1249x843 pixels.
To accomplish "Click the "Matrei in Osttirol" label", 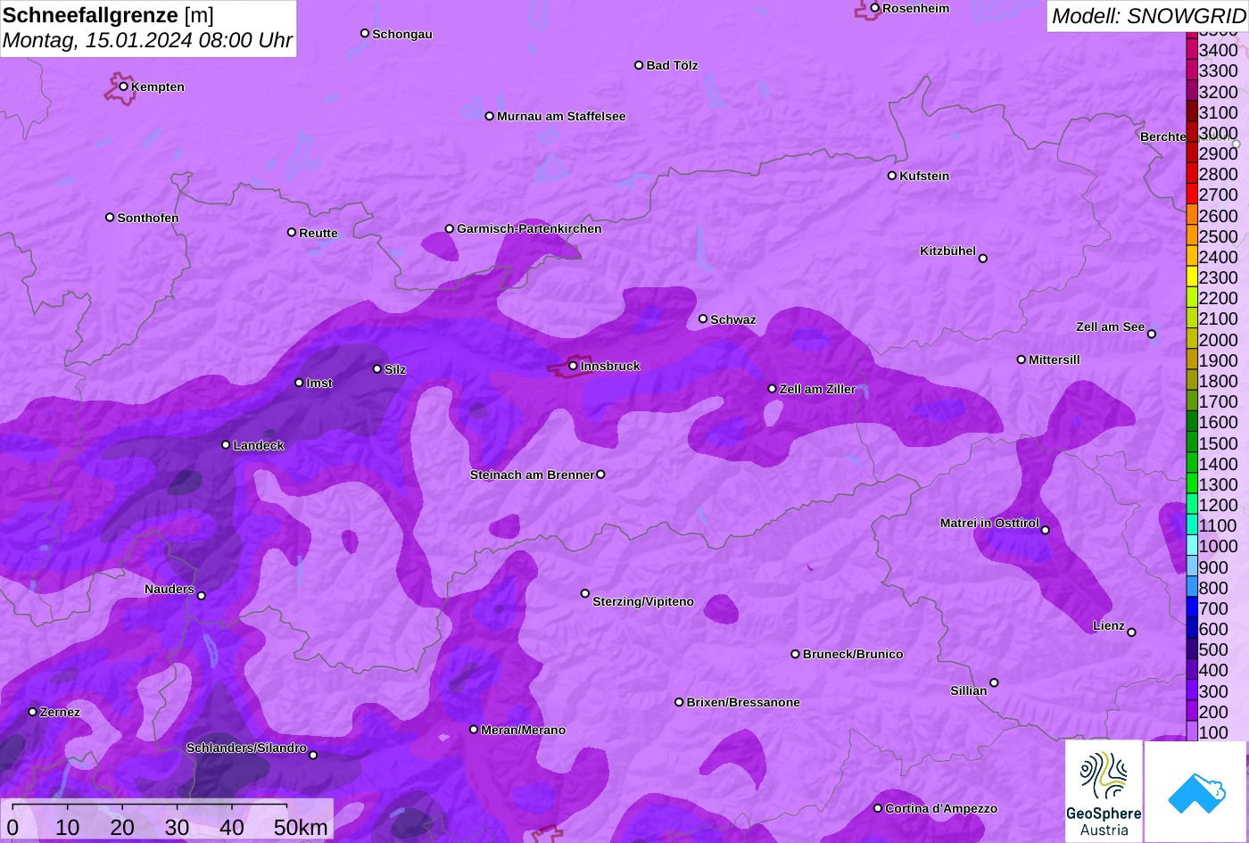I will (x=989, y=524).
